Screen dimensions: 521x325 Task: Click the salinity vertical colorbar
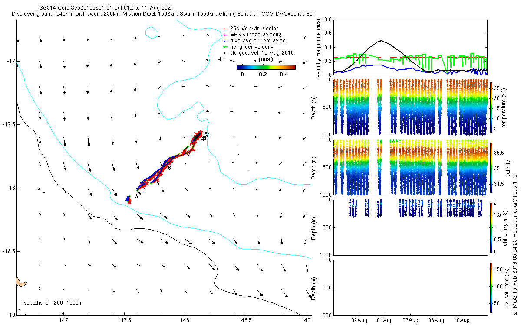[x=491, y=168]
